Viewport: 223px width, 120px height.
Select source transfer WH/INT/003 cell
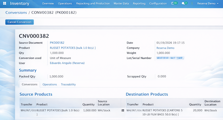point(28,110)
